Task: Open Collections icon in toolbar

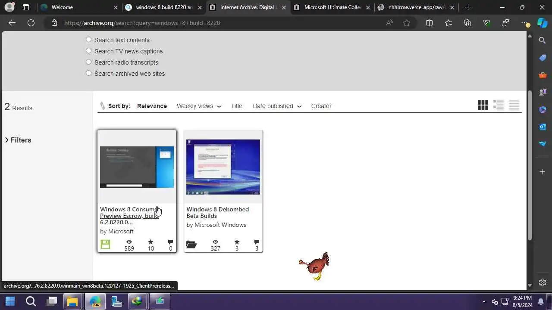Action: [467, 23]
